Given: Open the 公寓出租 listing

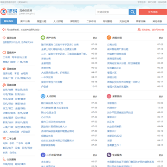Looking at the screenshot, I should tap(112, 45).
